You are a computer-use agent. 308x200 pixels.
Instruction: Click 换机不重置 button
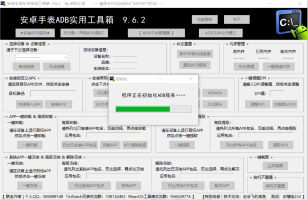tap(275, 186)
